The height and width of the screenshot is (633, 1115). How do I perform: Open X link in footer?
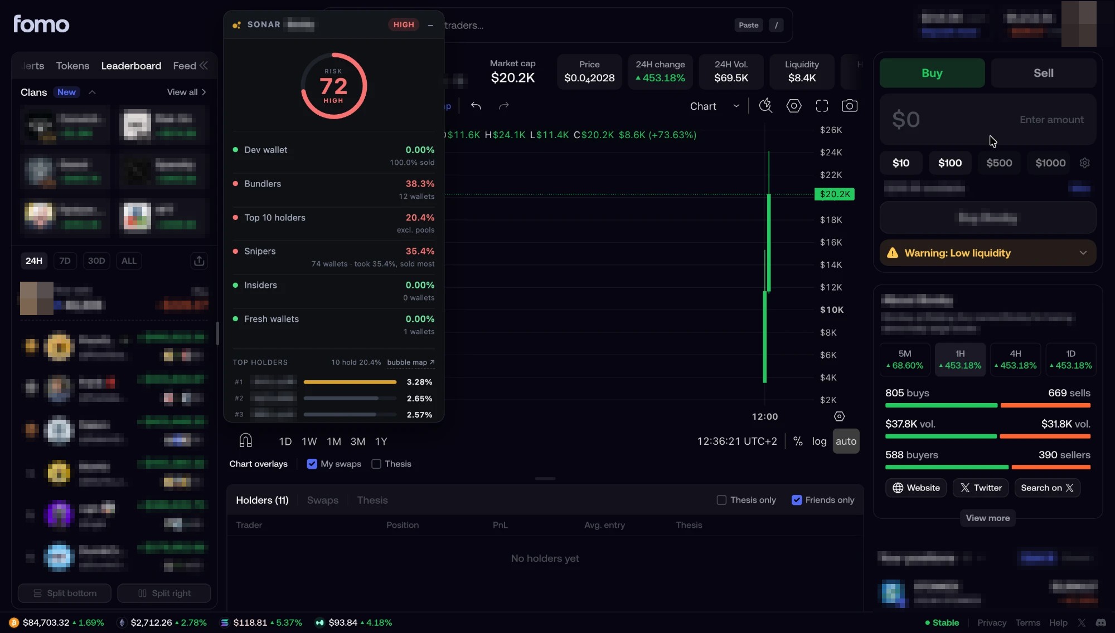1082,622
